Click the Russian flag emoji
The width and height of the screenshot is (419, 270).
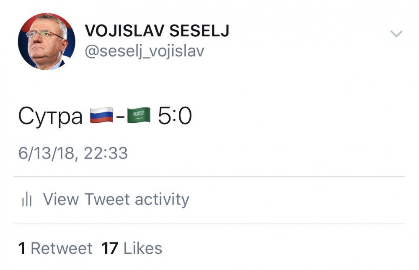[x=101, y=116]
